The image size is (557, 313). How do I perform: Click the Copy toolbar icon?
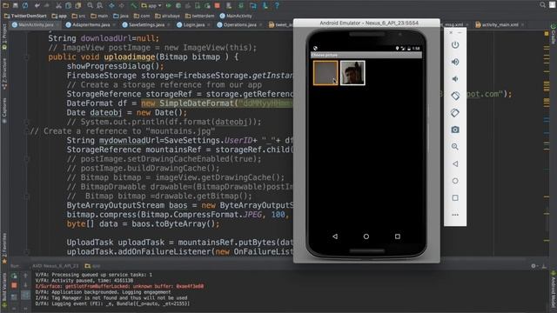[x=68, y=5]
